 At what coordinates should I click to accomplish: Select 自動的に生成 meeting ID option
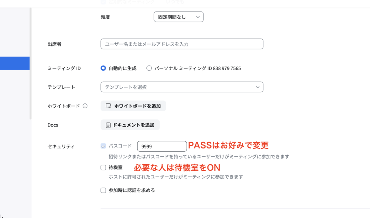103,68
